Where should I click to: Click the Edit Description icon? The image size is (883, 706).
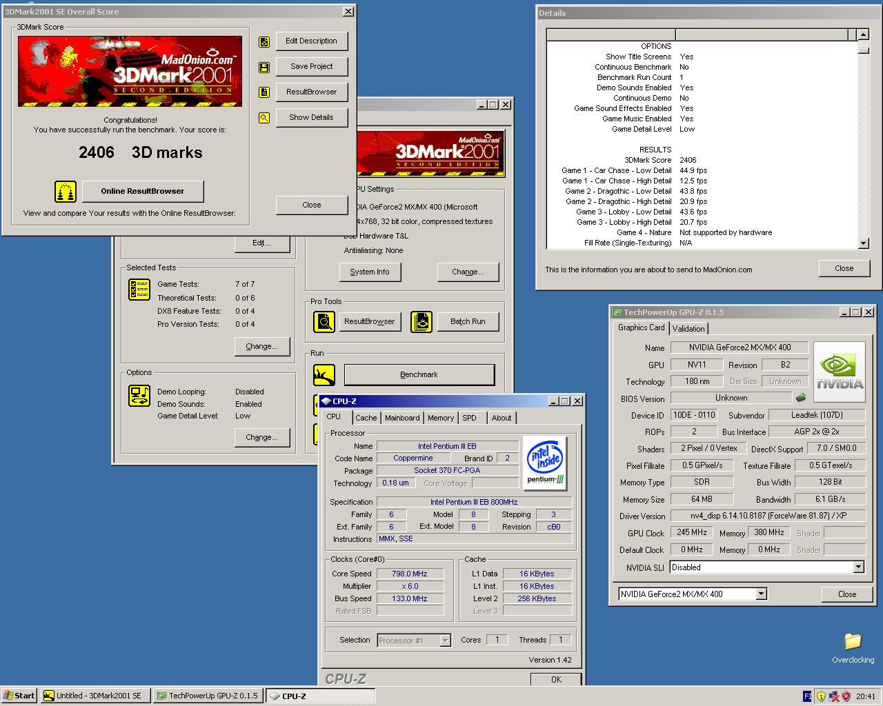click(x=264, y=41)
